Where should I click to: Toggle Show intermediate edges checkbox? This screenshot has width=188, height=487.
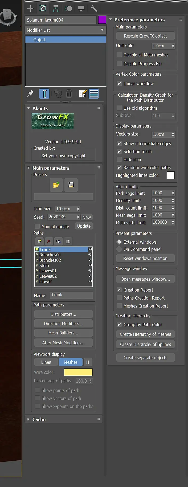point(119,144)
